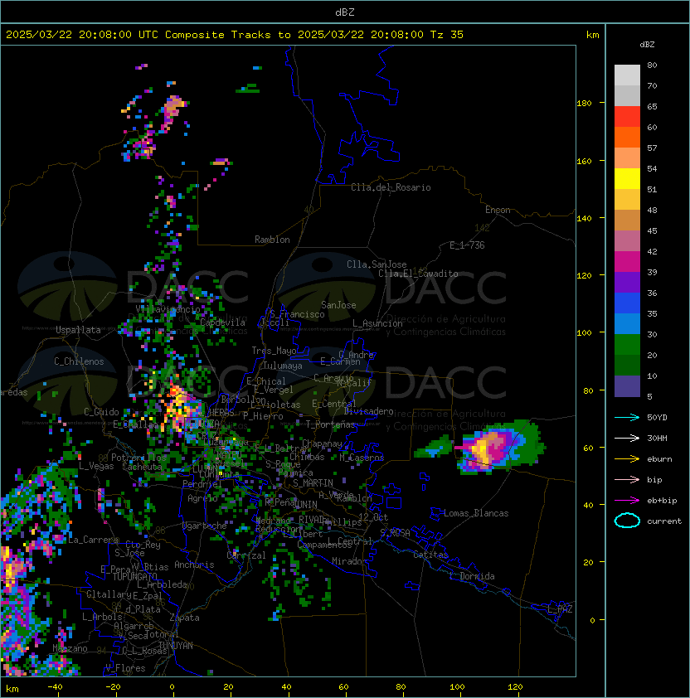Click the TUPUNGATO map label
690x698 pixels.
tap(134, 576)
